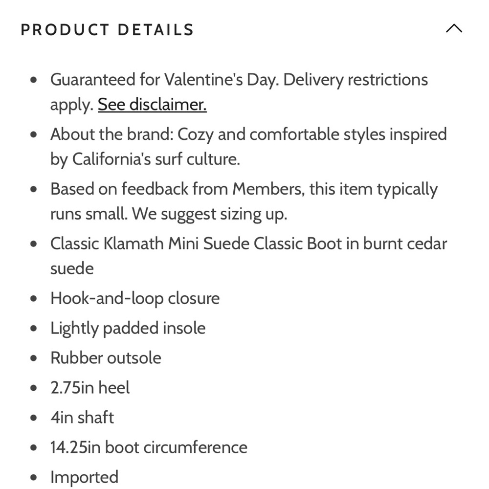Click the bullet beside Hook-and-loop closure

(34, 299)
